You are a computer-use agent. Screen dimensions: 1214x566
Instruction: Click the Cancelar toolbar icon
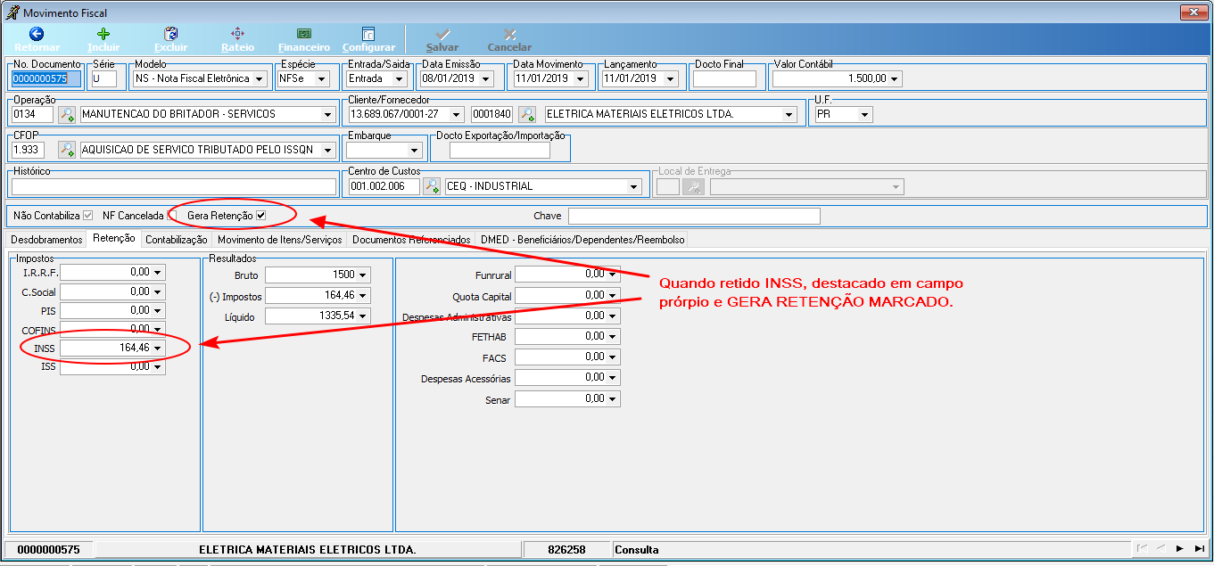pyautogui.click(x=509, y=34)
